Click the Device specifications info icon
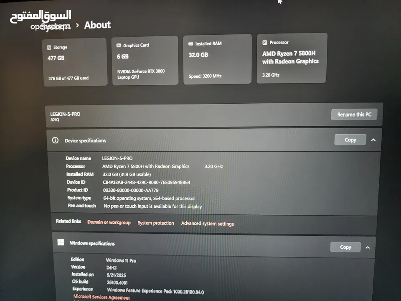Screen dimensions: 401x301 (55, 140)
